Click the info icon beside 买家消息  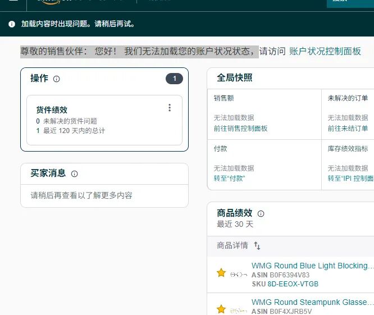click(x=74, y=174)
